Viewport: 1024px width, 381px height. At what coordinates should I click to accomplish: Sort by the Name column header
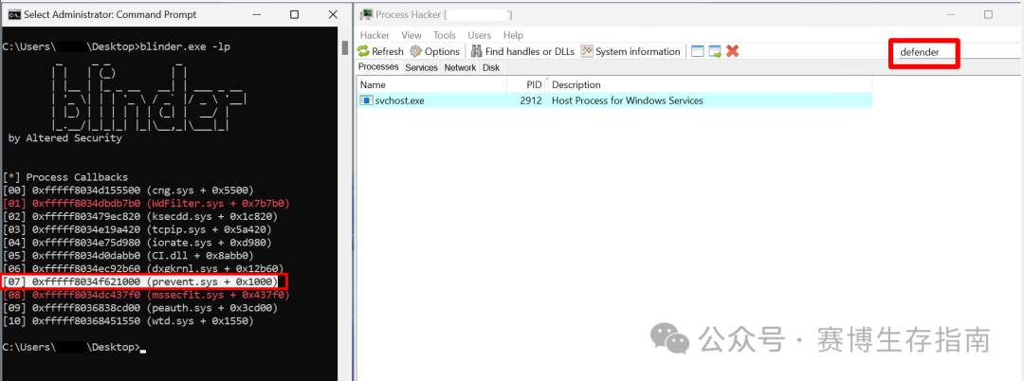point(431,84)
